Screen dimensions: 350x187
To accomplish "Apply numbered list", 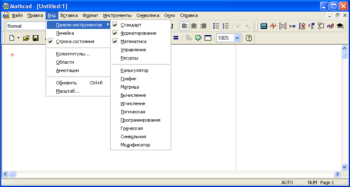I will coord(226,26).
